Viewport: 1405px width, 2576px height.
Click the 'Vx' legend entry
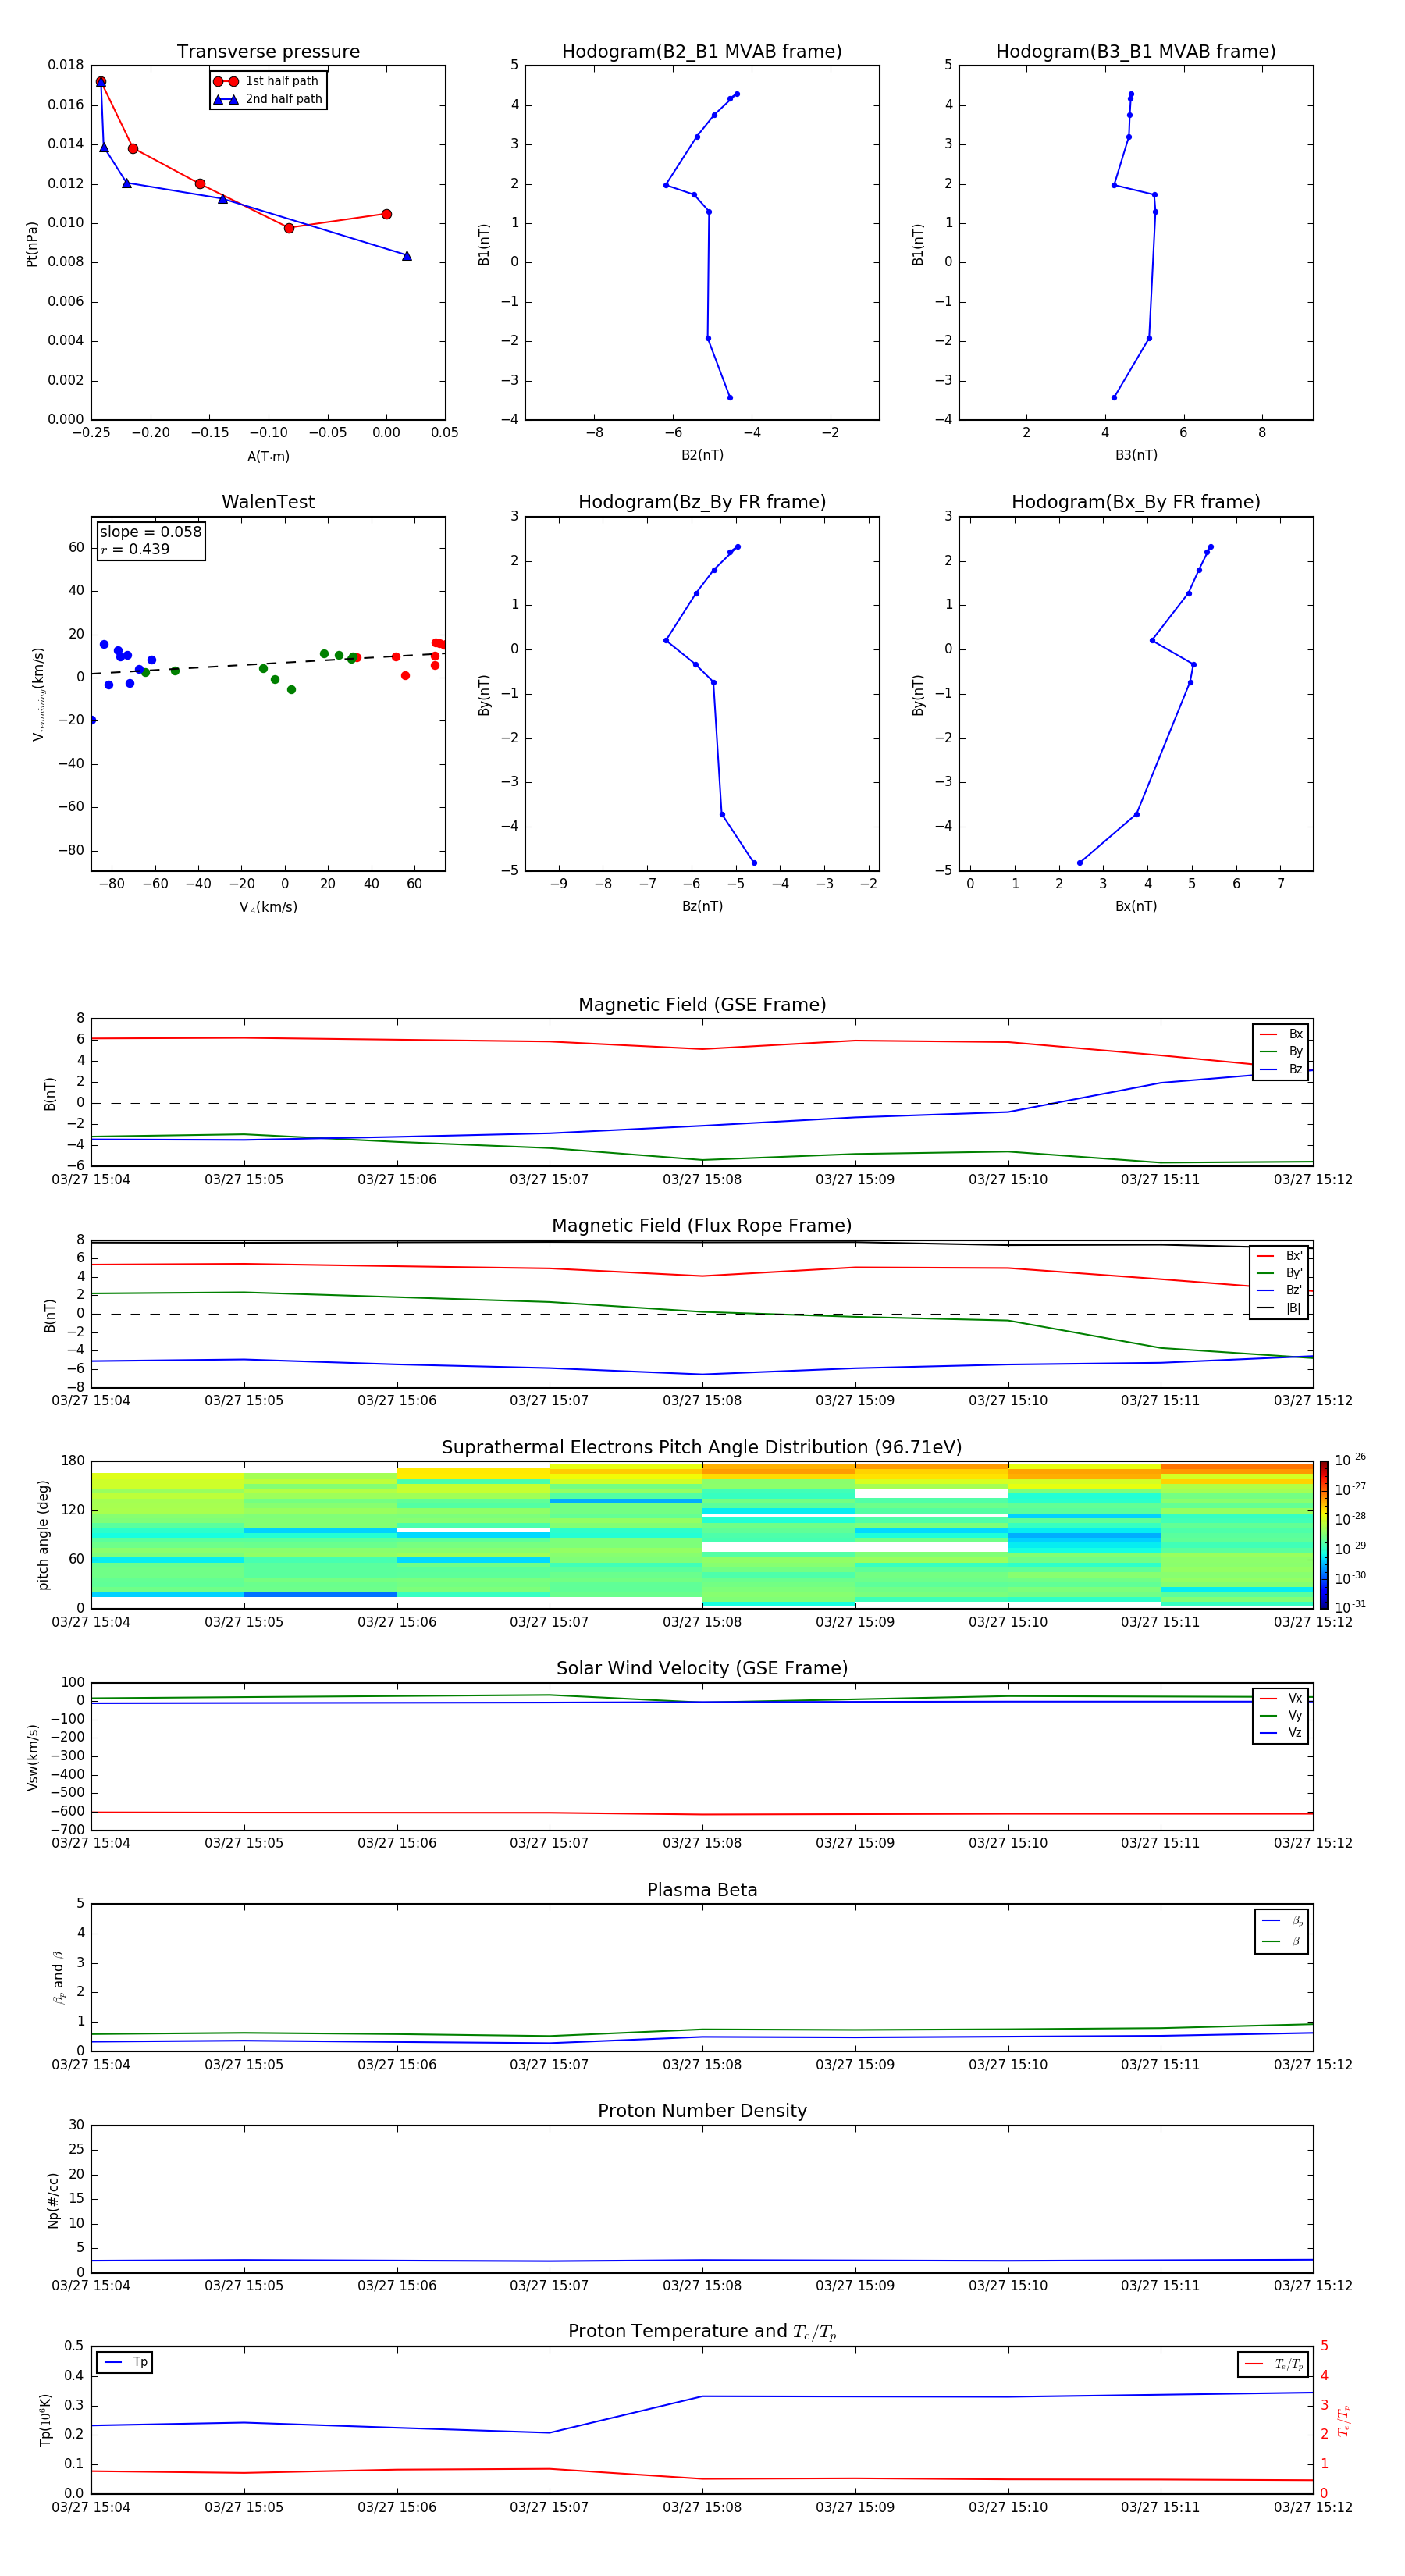[1281, 1698]
